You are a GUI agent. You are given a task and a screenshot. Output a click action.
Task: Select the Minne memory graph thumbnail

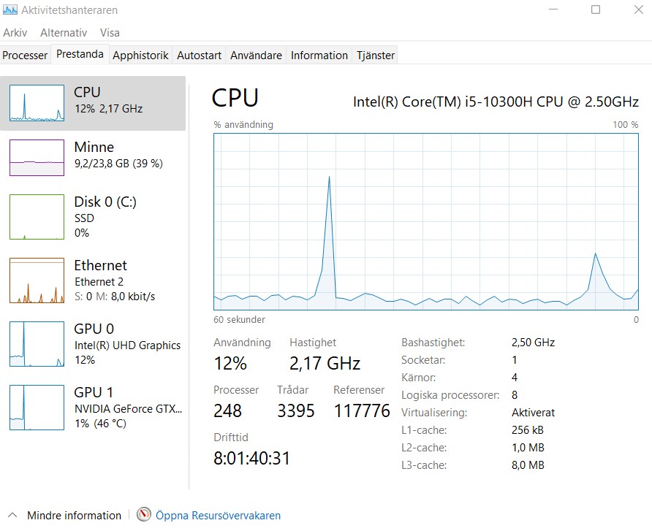[37, 158]
